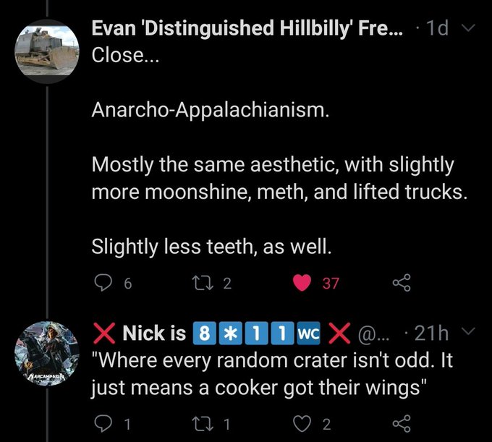Unlike Evan's tweet via the red heart
Screen dimensions: 492x442
pyautogui.click(x=302, y=283)
